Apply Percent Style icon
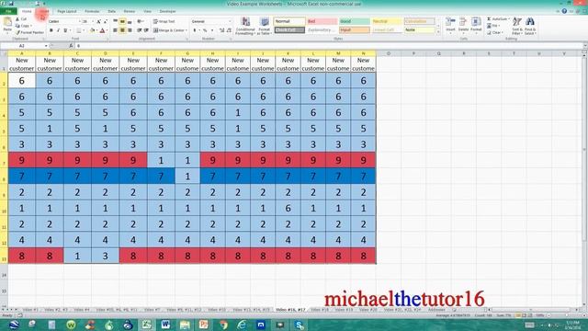Image resolution: width=588 pixels, height=331 pixels. (x=205, y=30)
